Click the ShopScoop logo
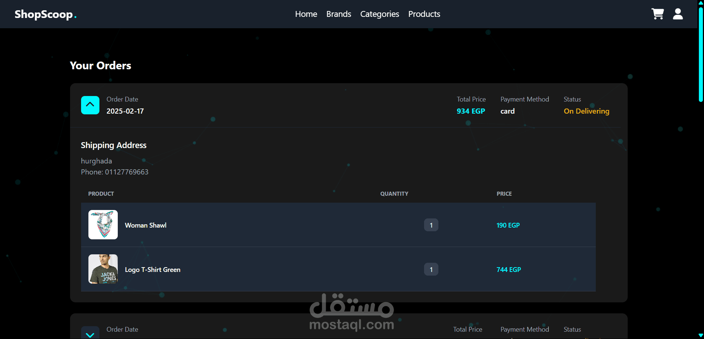Image resolution: width=704 pixels, height=339 pixels. (x=45, y=14)
